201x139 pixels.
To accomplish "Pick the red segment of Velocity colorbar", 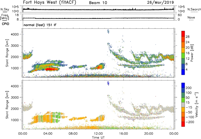I will point(183,124).
